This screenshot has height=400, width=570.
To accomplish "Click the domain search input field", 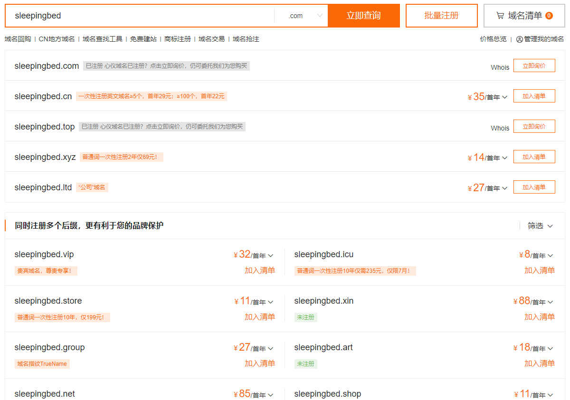I will point(142,16).
